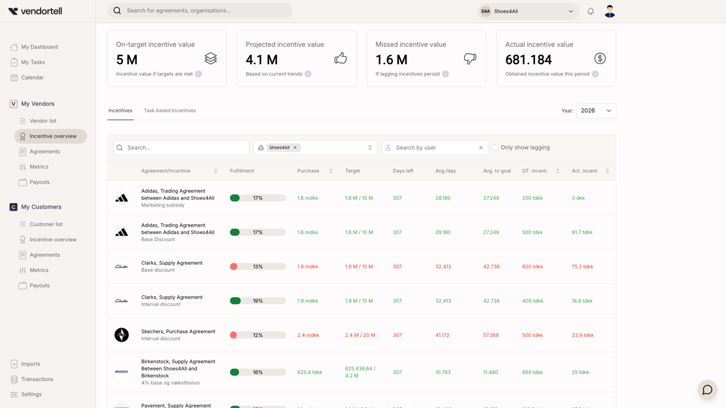Open Imports from the sidebar
Viewport: 726px width, 408px height.
31,364
